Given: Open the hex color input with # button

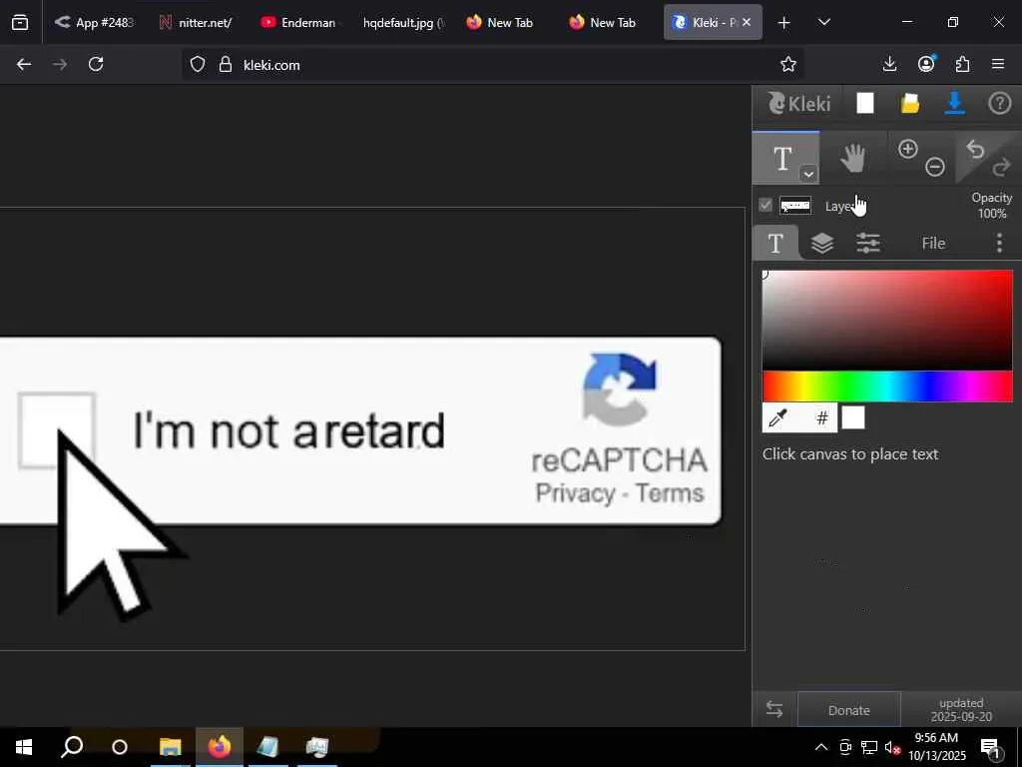Looking at the screenshot, I should [x=822, y=417].
